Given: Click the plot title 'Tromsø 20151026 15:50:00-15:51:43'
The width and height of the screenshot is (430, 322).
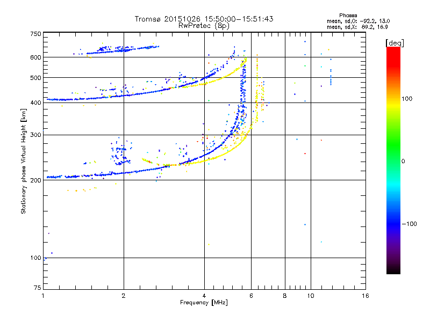Looking at the screenshot, I should (x=204, y=19).
